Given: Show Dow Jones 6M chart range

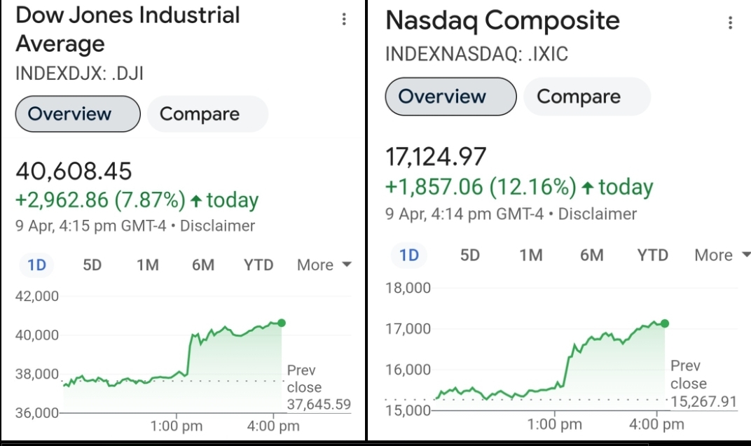Looking at the screenshot, I should (202, 265).
